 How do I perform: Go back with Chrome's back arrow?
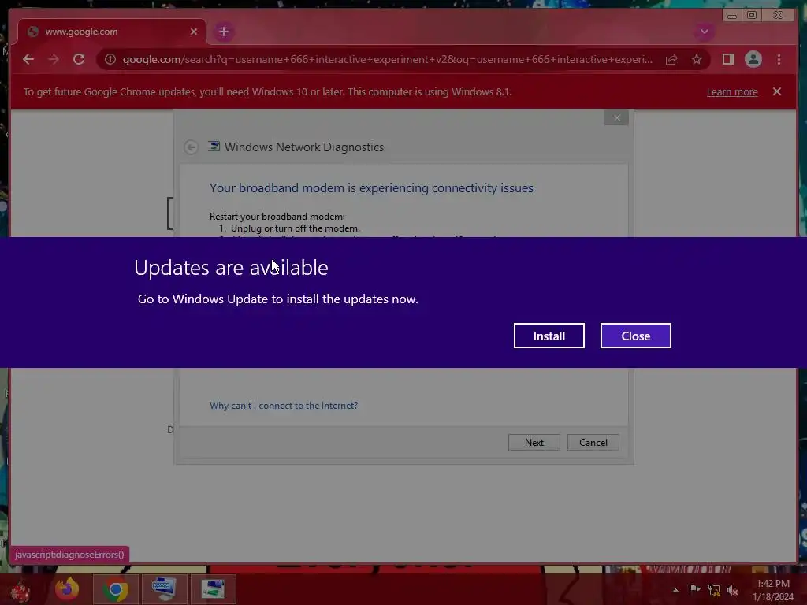28,59
